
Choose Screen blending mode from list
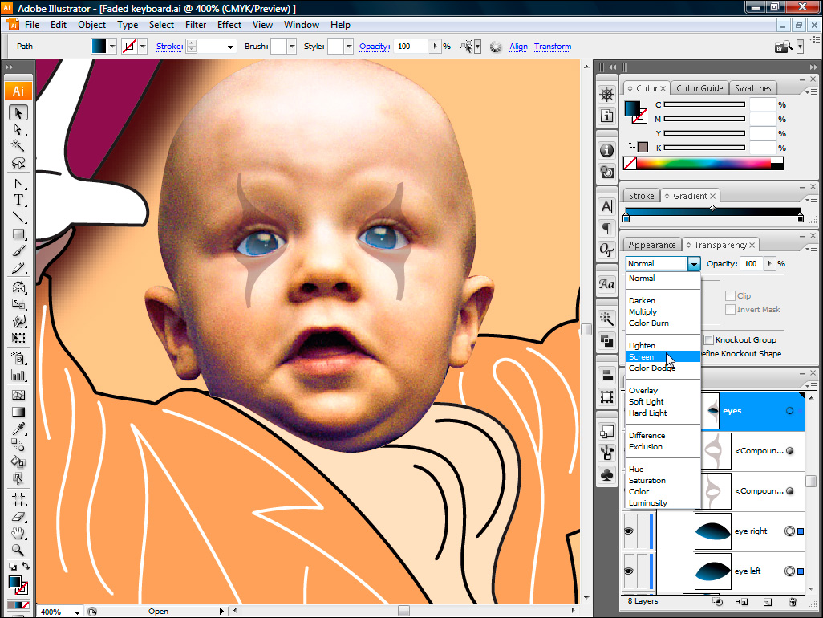[x=641, y=357]
